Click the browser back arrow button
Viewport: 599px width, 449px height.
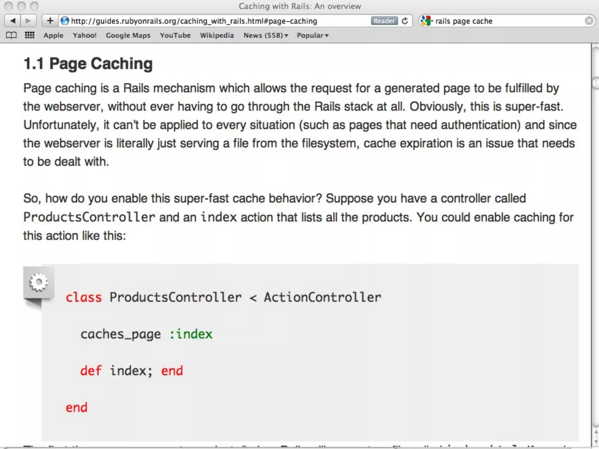13,21
